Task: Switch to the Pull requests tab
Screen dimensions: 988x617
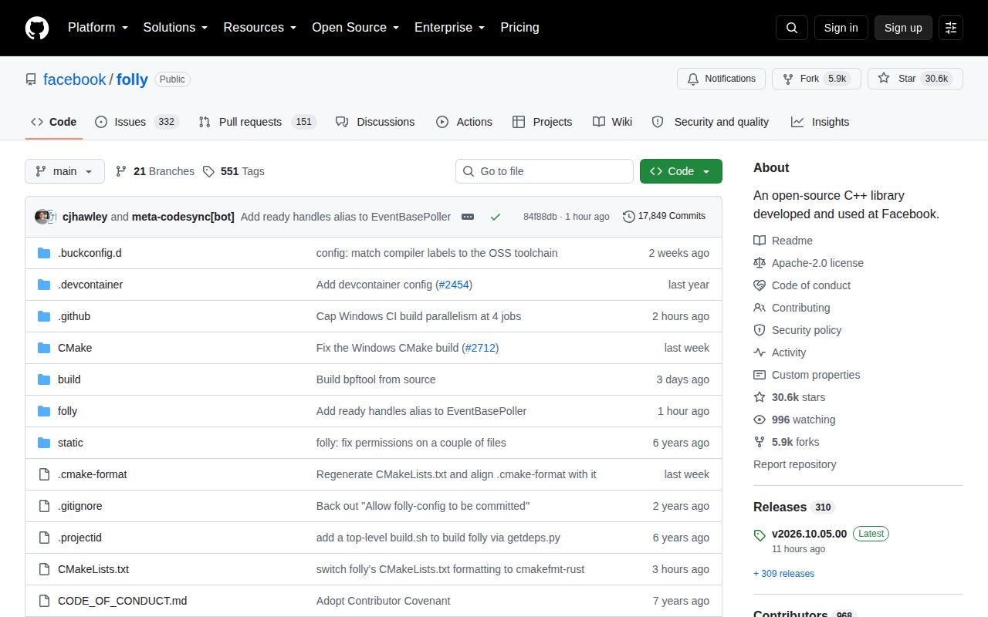Action: pos(257,122)
